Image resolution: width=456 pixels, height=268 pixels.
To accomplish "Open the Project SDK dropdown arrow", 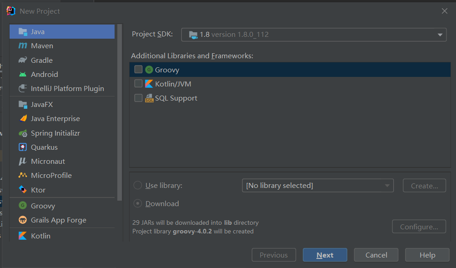I will click(x=440, y=35).
